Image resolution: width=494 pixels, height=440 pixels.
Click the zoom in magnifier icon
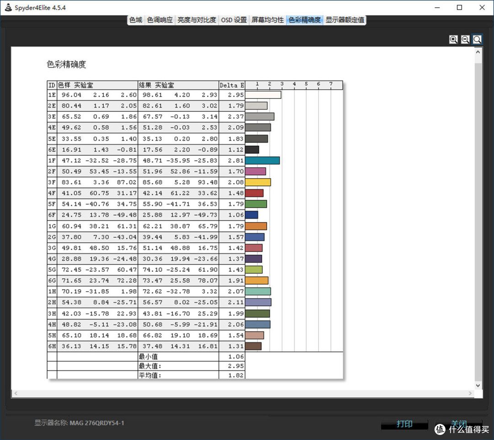click(x=453, y=39)
